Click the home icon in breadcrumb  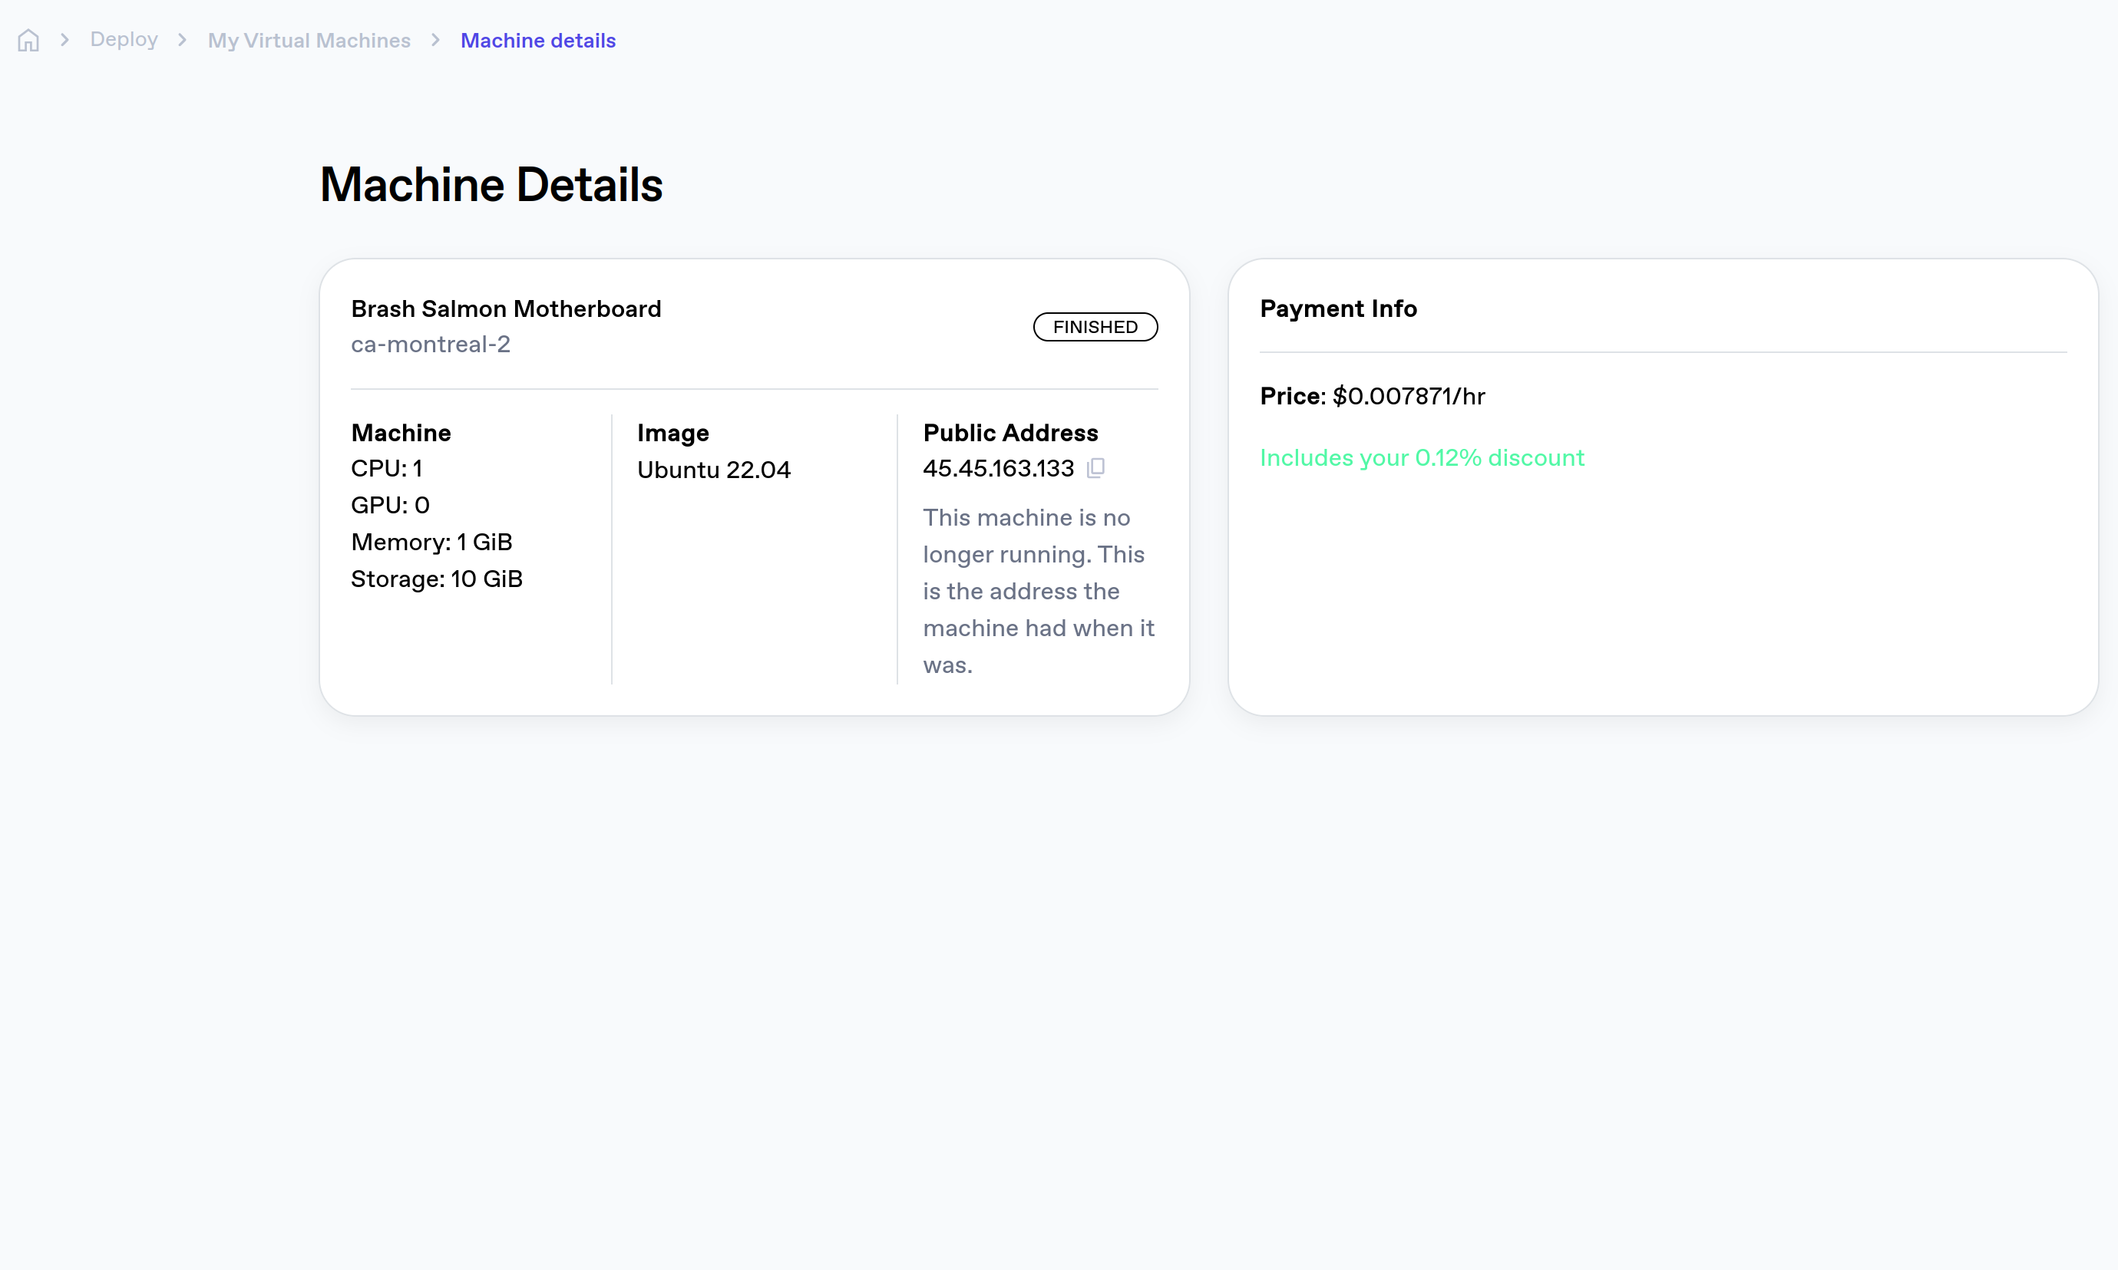click(x=28, y=40)
